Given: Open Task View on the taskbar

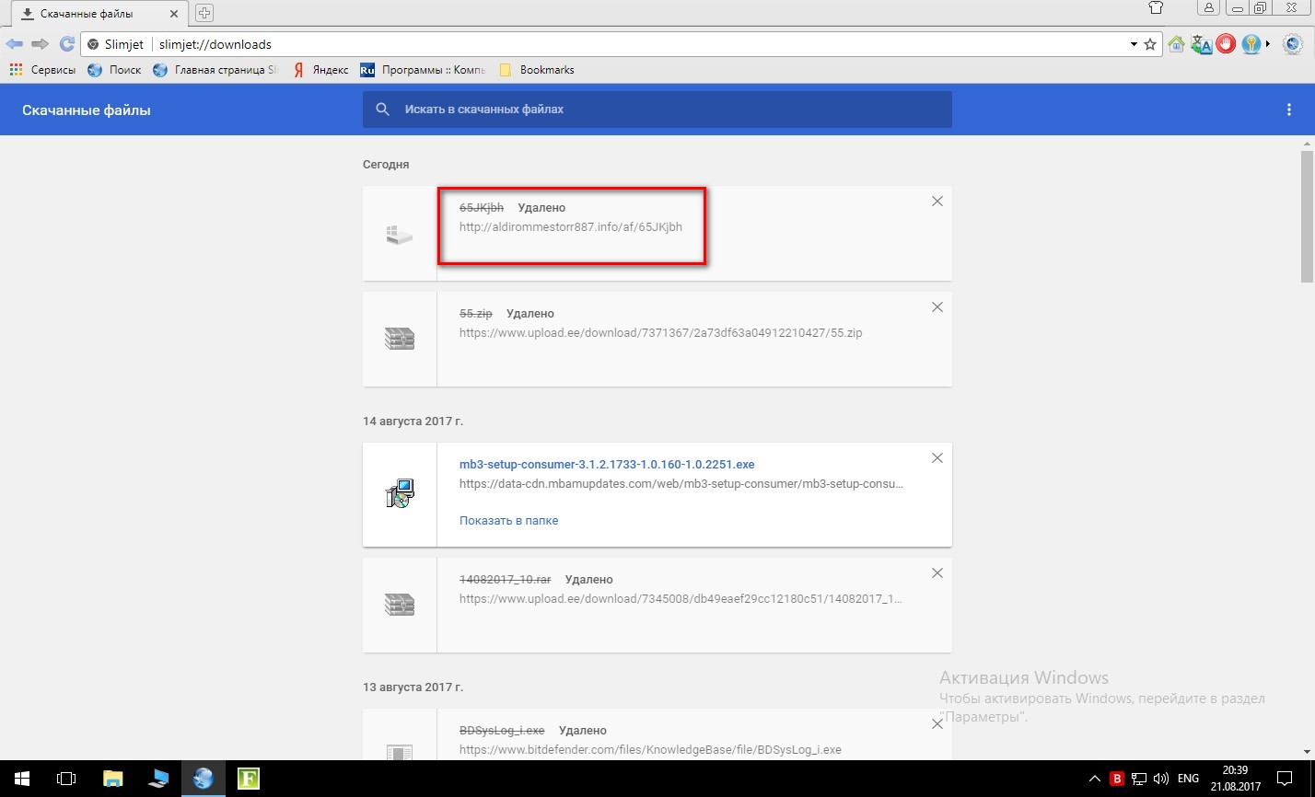Looking at the screenshot, I should pos(66,779).
